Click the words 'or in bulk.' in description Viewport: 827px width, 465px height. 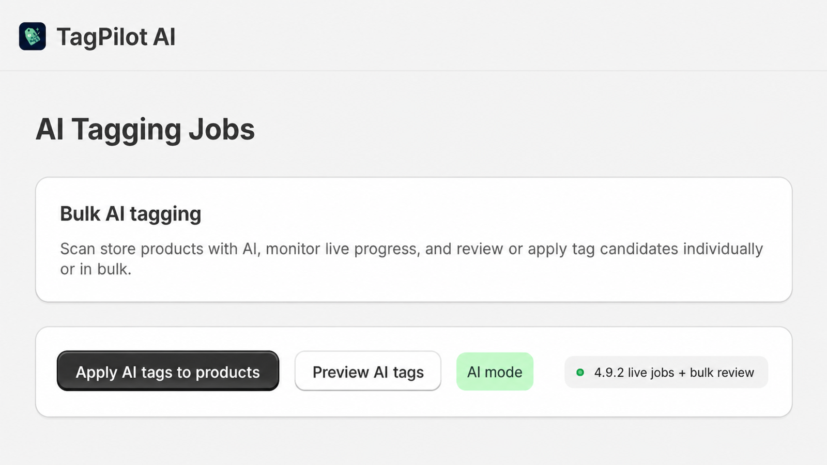point(96,269)
